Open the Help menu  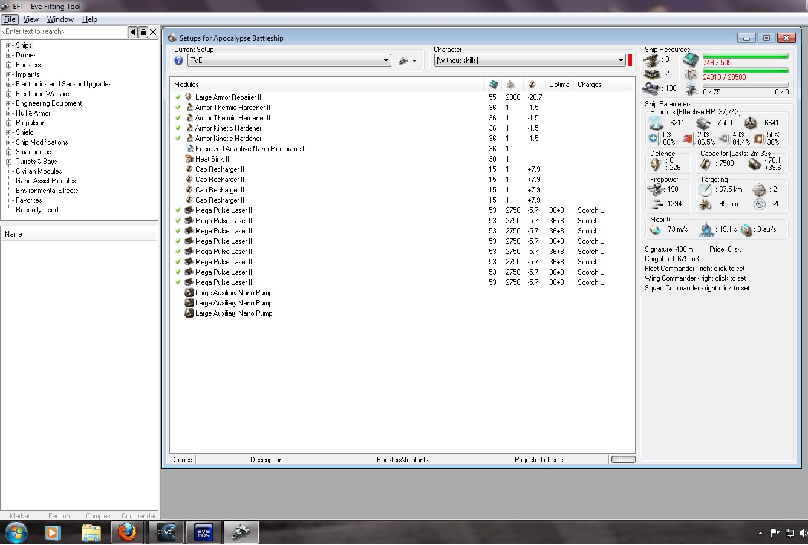click(90, 19)
